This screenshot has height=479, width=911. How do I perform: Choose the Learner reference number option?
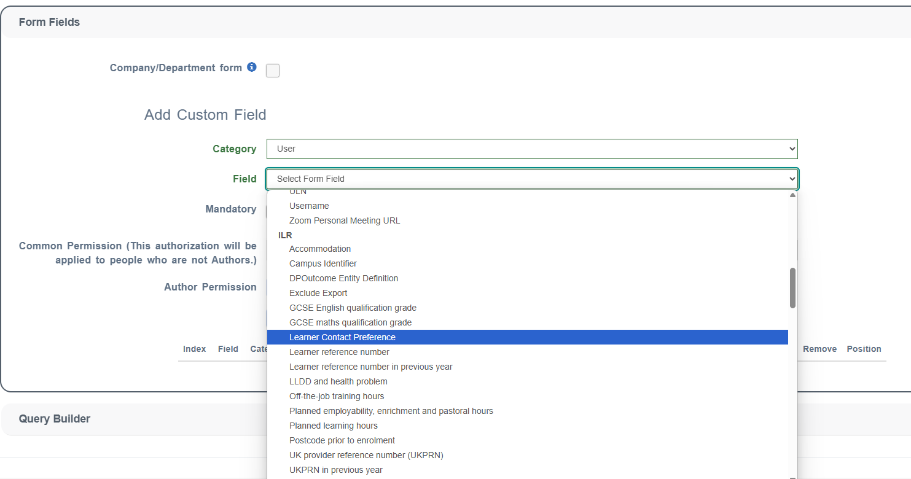tap(528, 352)
